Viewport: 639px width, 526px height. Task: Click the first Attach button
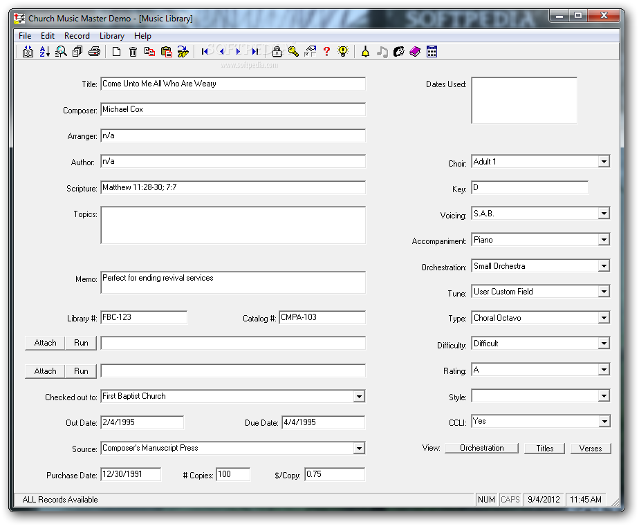(x=45, y=343)
